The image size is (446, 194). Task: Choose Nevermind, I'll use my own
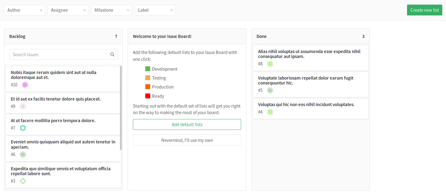pos(187,140)
